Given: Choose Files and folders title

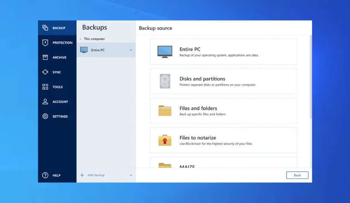Looking at the screenshot, I should (x=198, y=108).
